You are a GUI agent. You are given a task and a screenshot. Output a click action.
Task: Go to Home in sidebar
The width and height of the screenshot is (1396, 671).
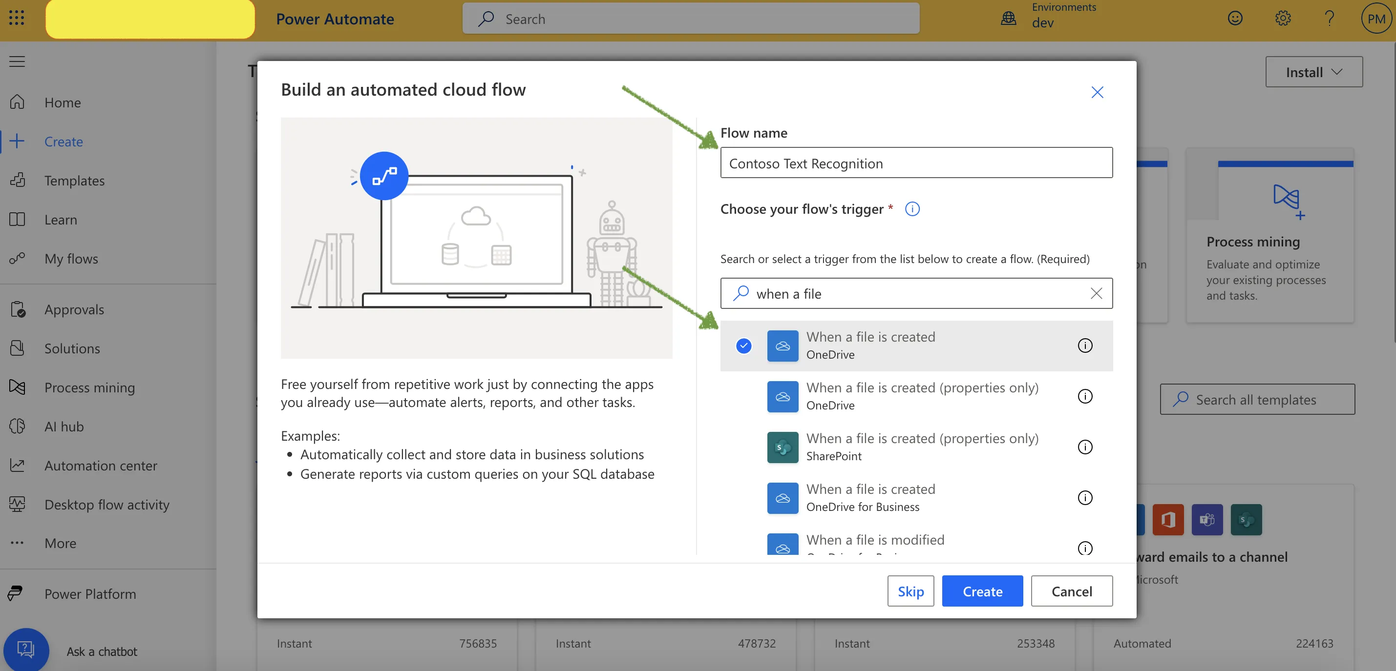tap(63, 102)
